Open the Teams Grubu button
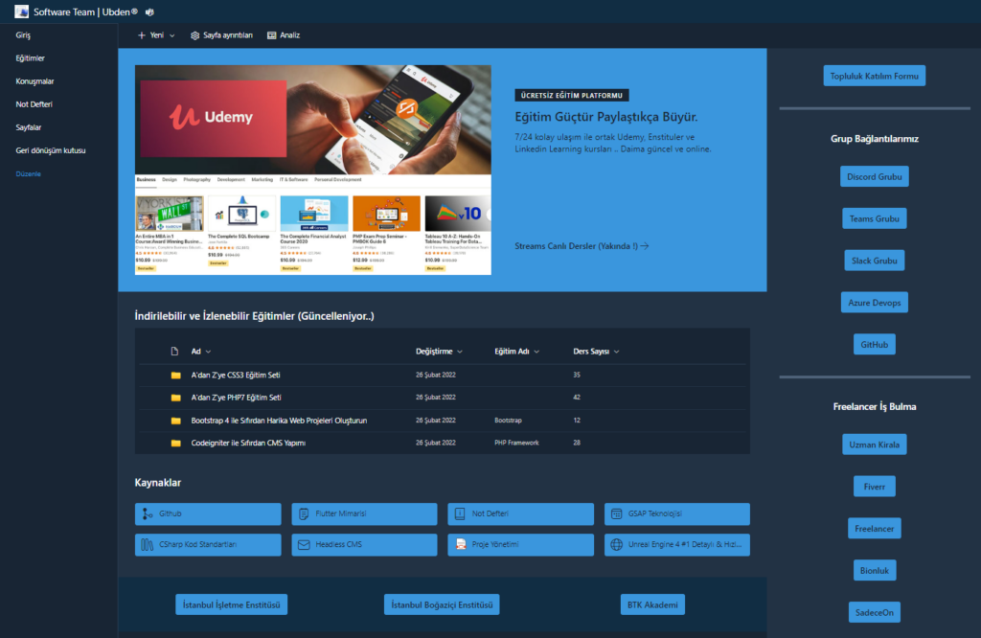 (x=874, y=218)
